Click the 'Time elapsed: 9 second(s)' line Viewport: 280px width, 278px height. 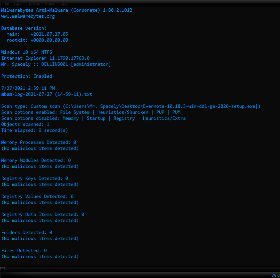(x=34, y=130)
